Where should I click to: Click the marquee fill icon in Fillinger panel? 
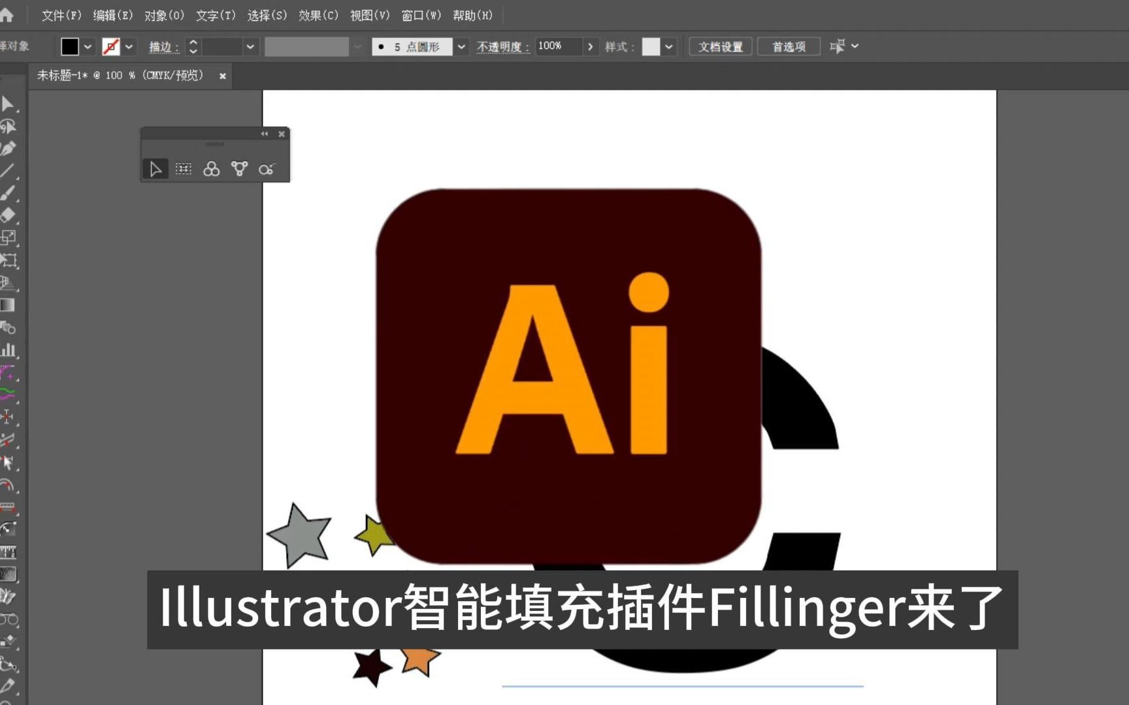(184, 168)
